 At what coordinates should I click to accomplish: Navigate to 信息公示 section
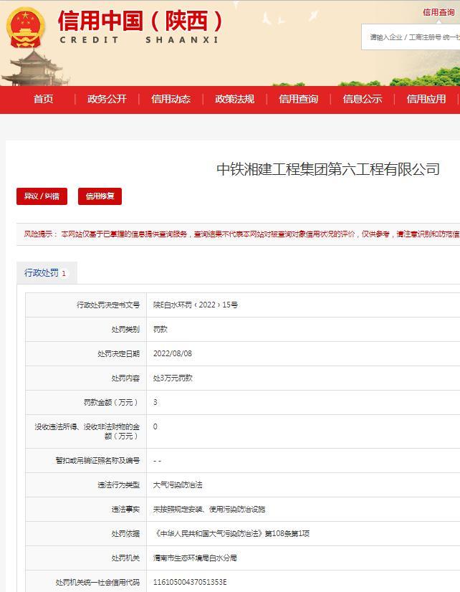[363, 99]
